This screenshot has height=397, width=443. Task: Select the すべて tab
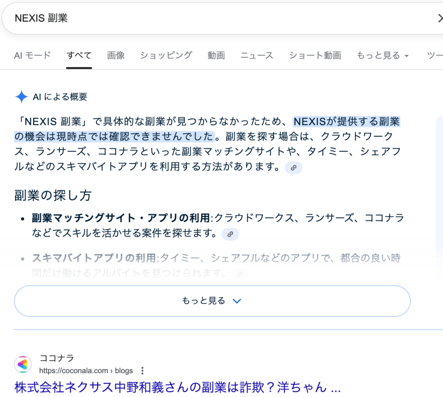coord(79,55)
